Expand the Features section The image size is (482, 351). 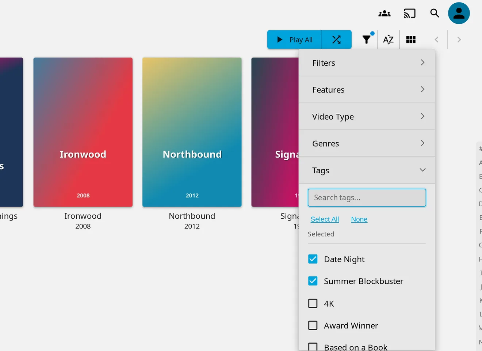(x=367, y=90)
